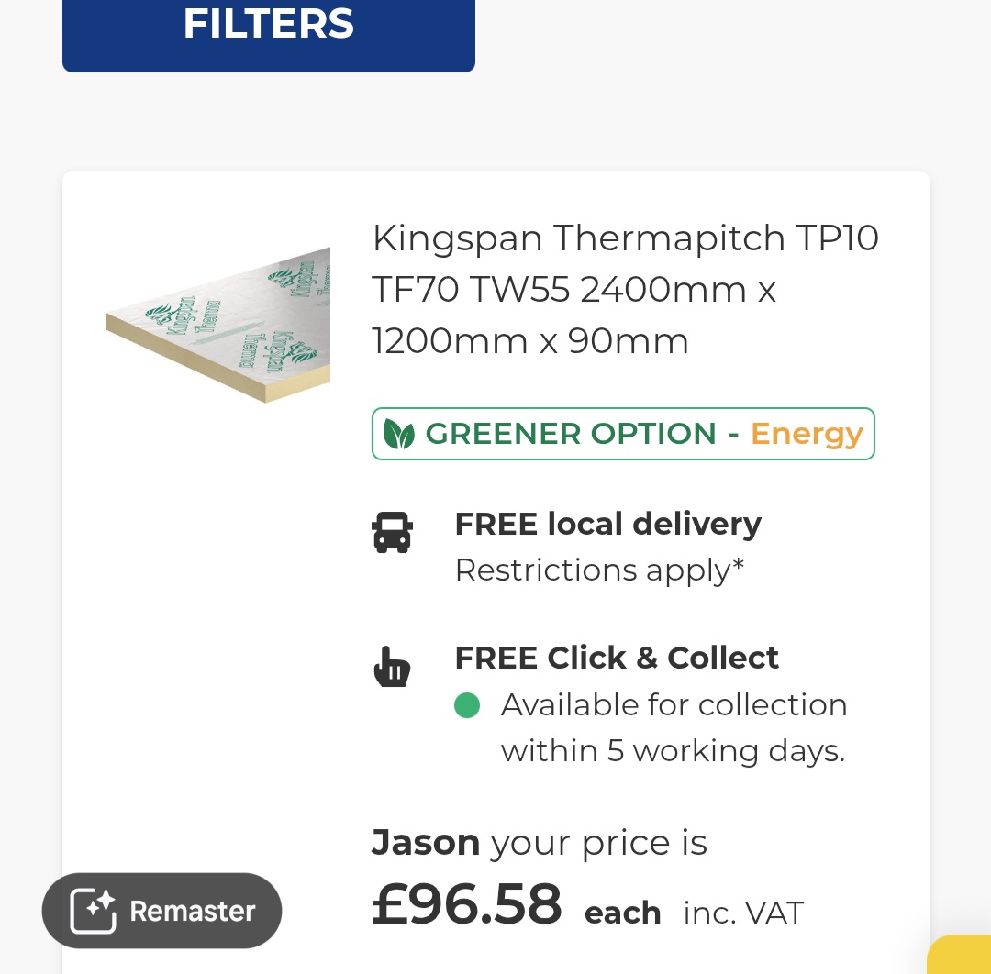Click the Click & Collect hand icon
The width and height of the screenshot is (991, 974).
coord(392,667)
